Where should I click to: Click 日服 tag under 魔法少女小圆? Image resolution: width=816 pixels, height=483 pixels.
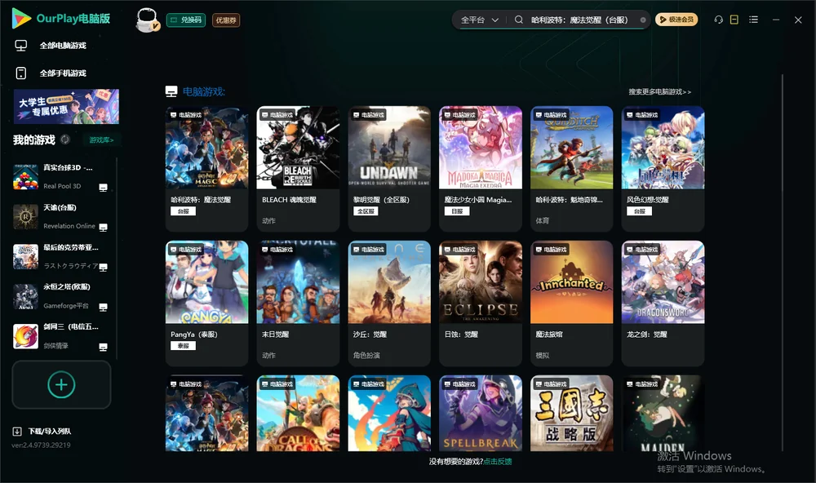coord(457,211)
